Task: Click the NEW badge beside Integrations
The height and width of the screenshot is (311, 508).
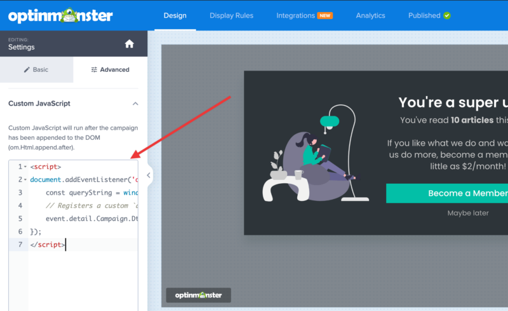Action: click(325, 16)
